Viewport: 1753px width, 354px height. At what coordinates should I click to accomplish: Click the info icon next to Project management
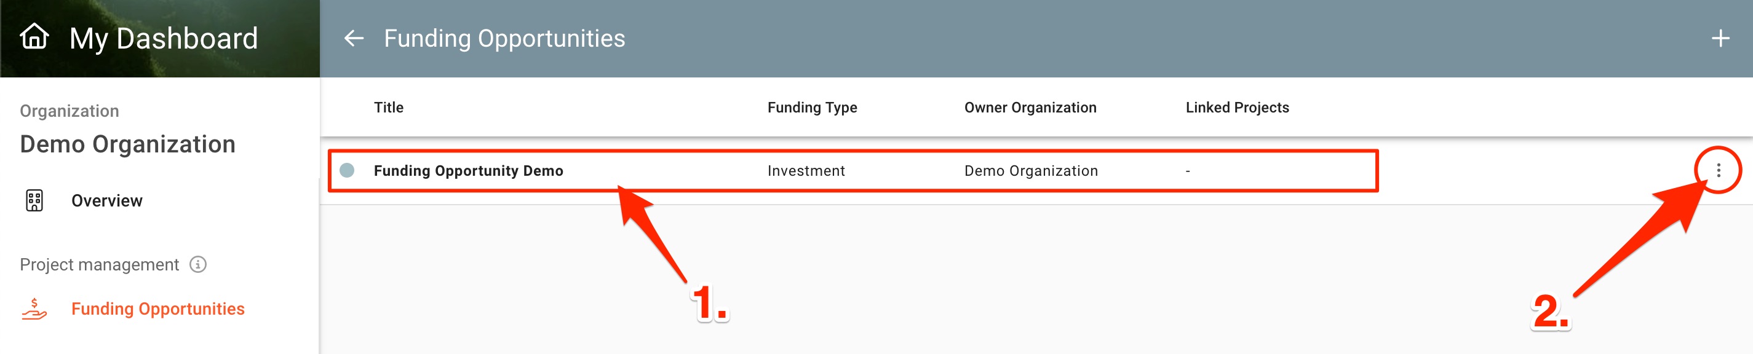click(x=198, y=264)
